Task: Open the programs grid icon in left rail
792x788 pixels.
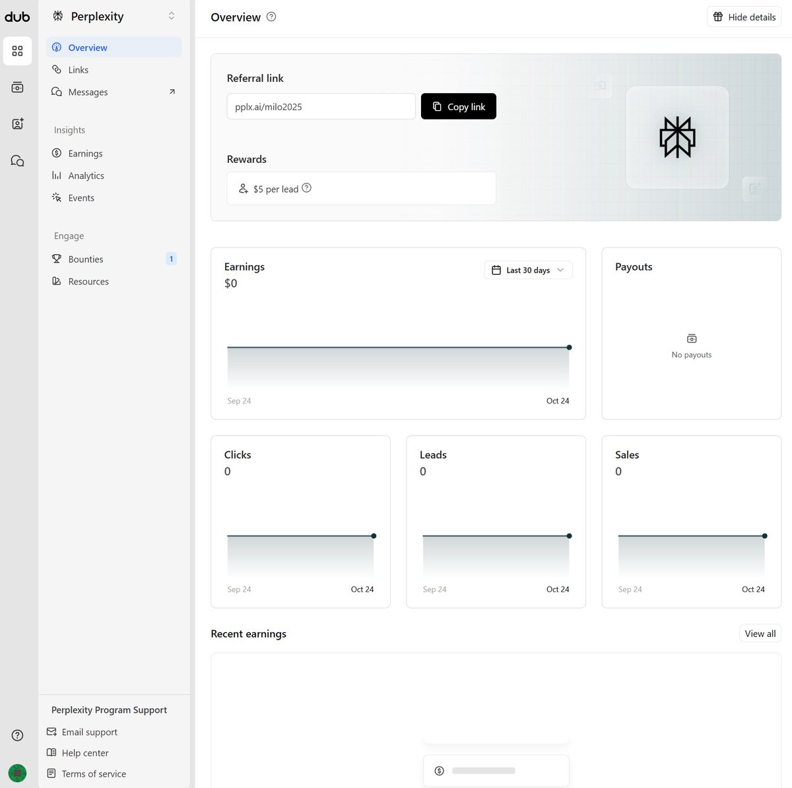Action: point(17,51)
